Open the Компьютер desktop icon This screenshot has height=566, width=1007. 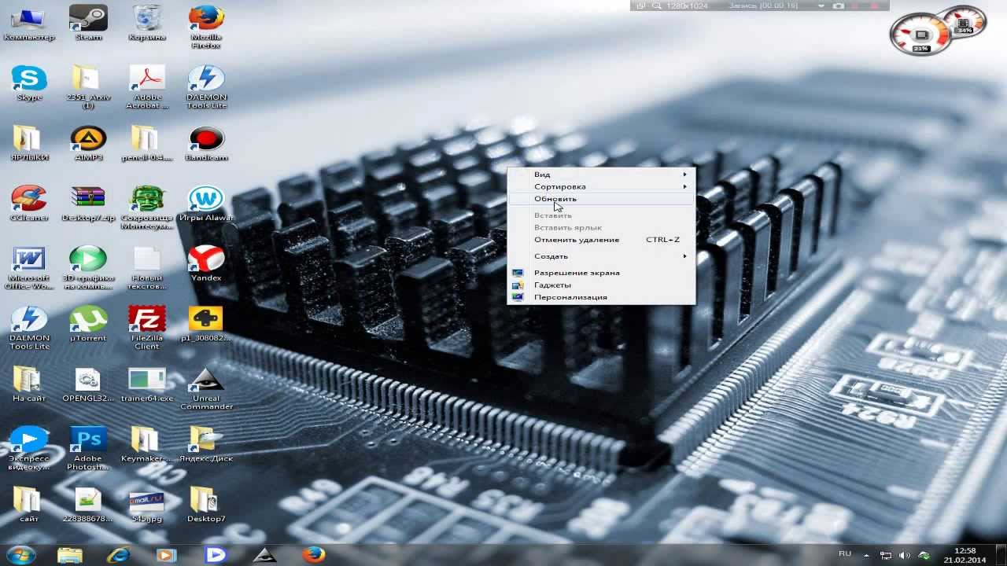[x=29, y=23]
